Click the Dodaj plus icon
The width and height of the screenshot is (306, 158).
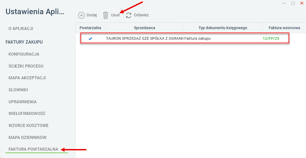[81, 15]
